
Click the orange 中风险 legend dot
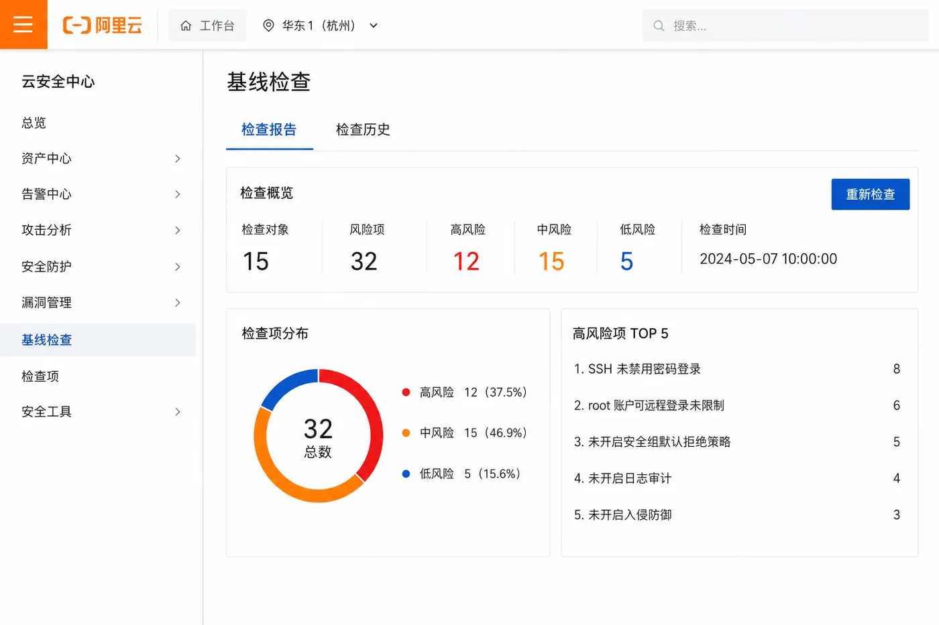(406, 433)
